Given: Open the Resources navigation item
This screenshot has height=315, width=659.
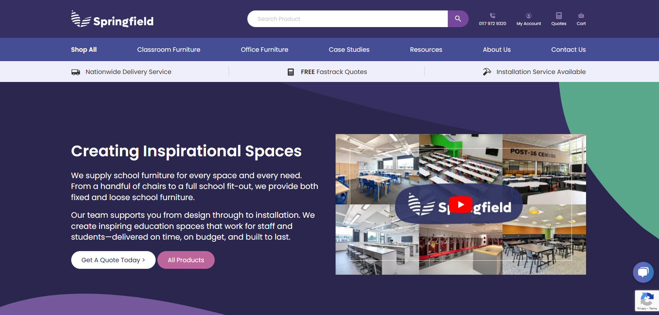Looking at the screenshot, I should coord(426,50).
